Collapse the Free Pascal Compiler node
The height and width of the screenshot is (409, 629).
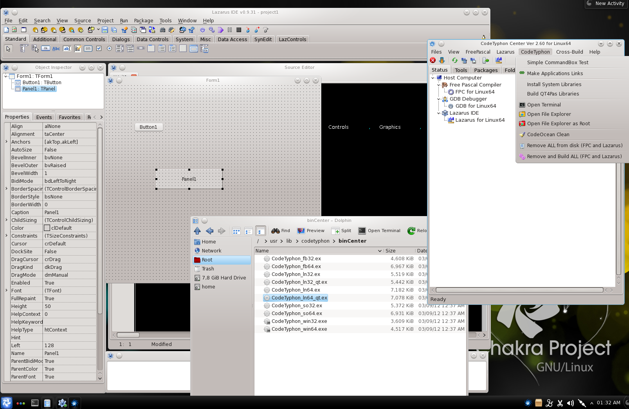pyautogui.click(x=439, y=85)
